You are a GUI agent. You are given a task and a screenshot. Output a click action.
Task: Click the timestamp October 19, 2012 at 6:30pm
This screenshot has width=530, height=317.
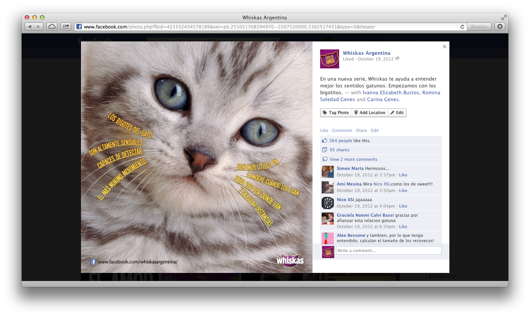[x=367, y=227]
